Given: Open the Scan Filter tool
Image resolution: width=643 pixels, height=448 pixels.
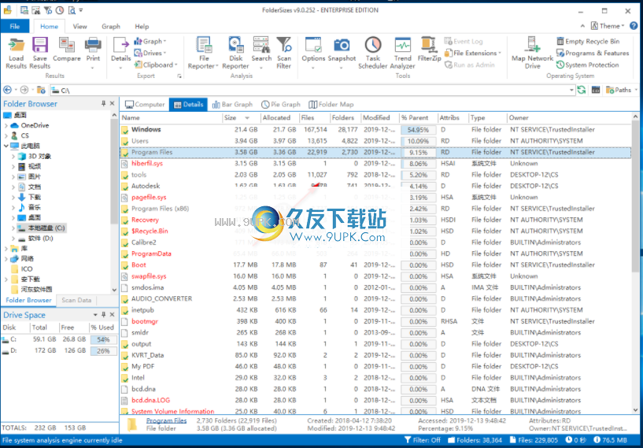Looking at the screenshot, I should pyautogui.click(x=284, y=54).
